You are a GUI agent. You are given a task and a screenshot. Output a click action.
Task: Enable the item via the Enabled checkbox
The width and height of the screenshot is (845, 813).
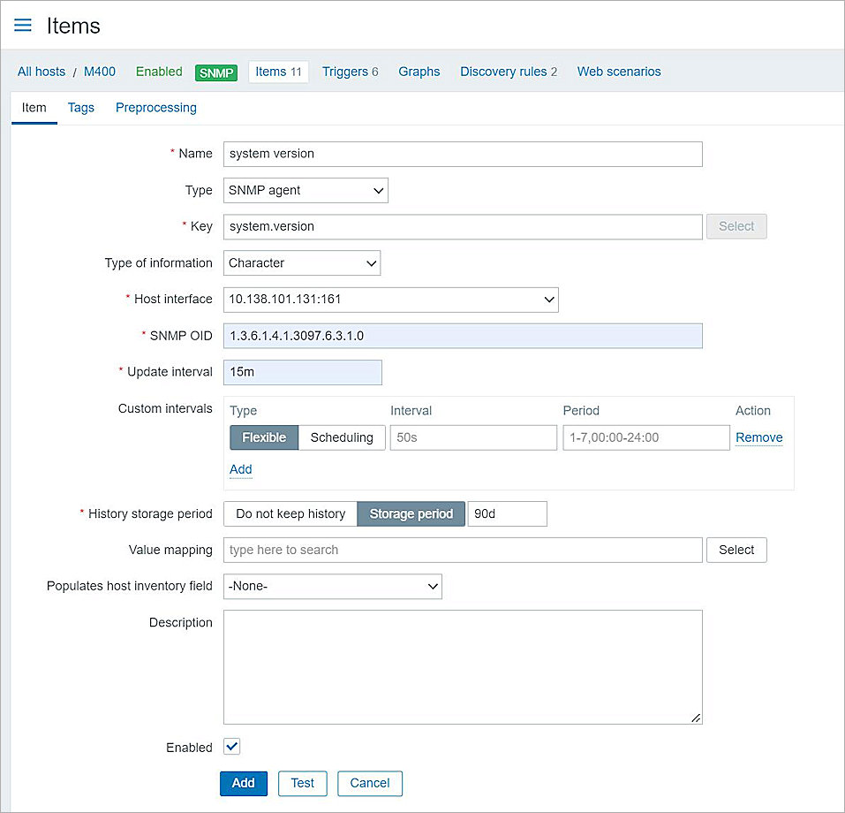coord(231,746)
